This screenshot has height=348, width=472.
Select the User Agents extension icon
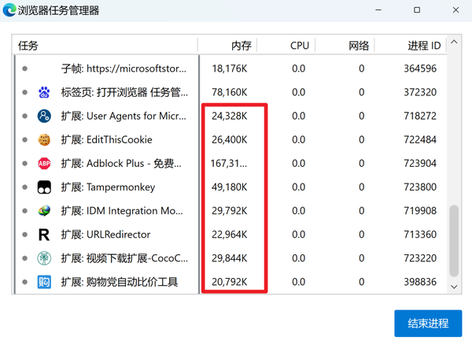click(x=44, y=116)
